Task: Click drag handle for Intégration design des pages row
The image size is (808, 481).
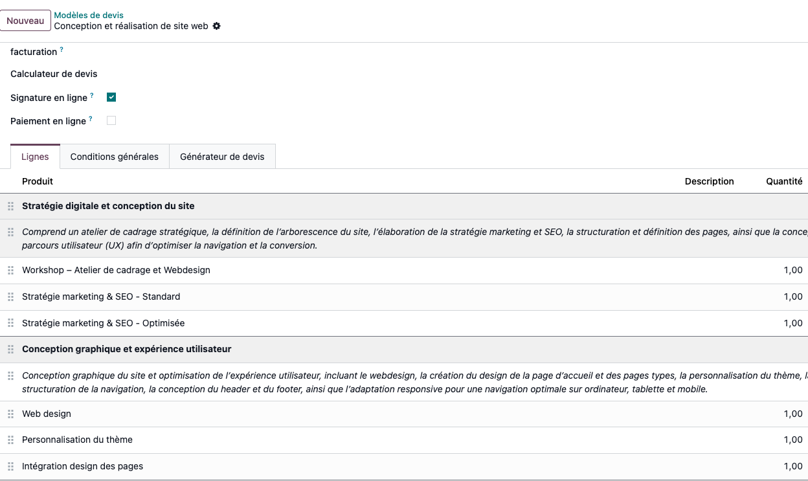Action: [x=10, y=466]
